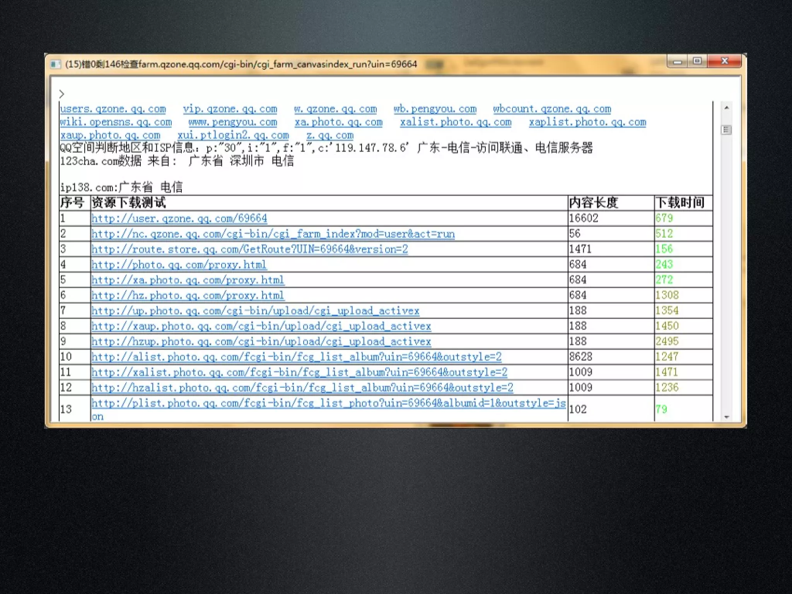Click the route.store.qq.com GetRoute link
792x594 pixels.
pos(250,249)
